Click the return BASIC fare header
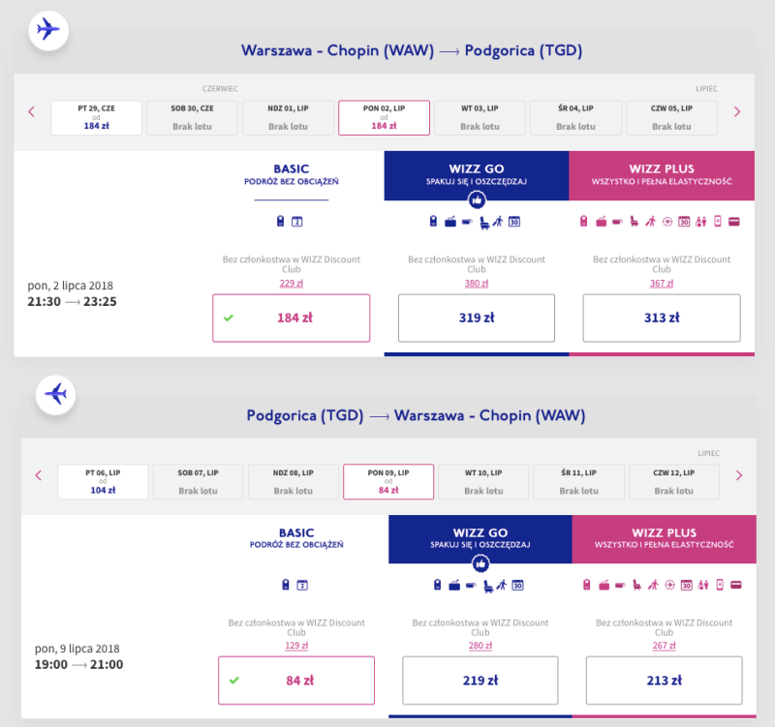This screenshot has height=727, width=775. pyautogui.click(x=296, y=538)
